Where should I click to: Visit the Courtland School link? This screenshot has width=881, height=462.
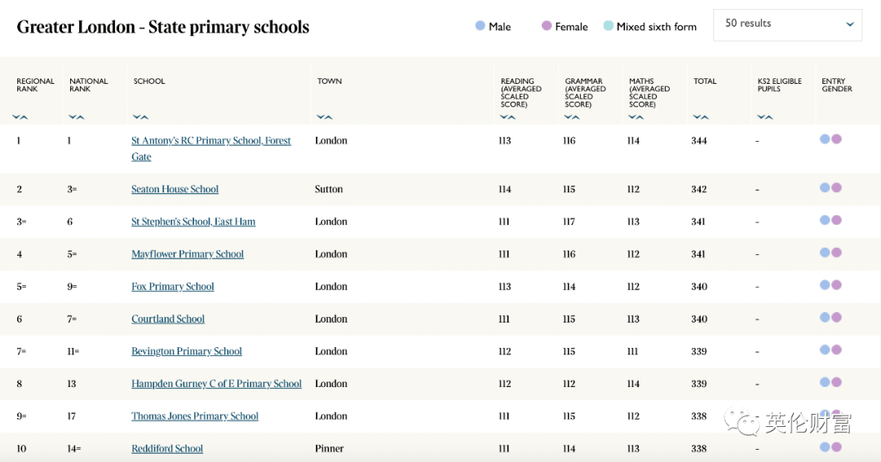click(168, 319)
